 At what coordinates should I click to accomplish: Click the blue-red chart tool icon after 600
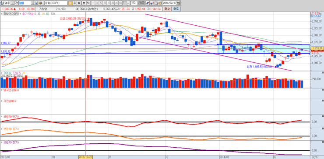(x=148, y=3)
